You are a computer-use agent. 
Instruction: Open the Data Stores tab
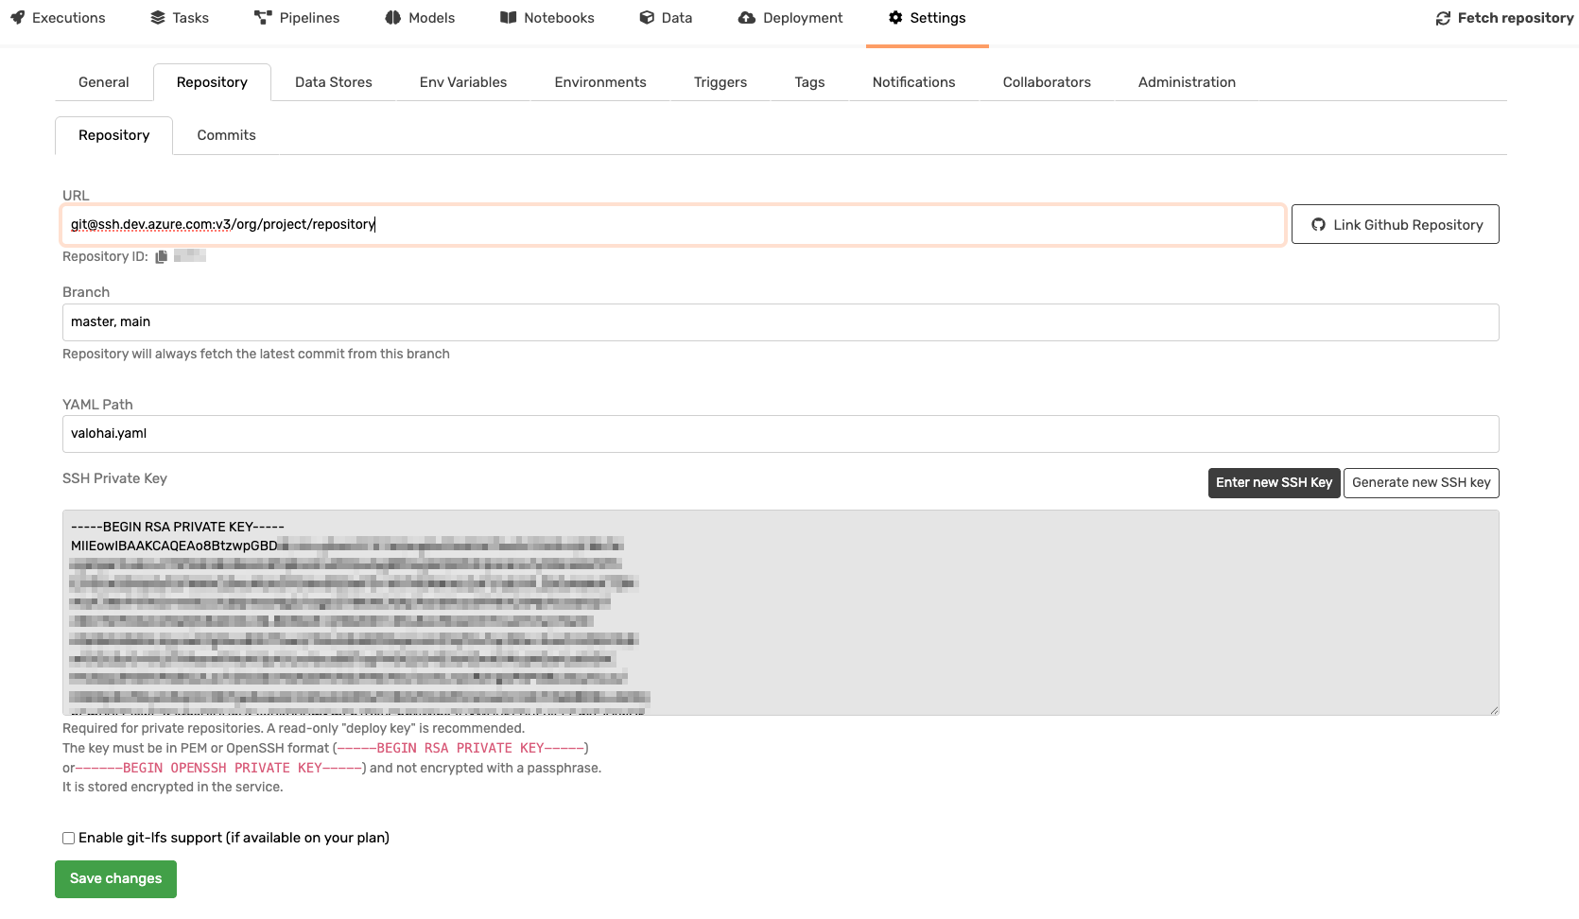pos(333,82)
